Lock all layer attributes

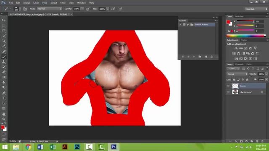pyautogui.click(x=247, y=80)
